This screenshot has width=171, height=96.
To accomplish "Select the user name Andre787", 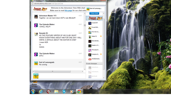I will click(x=95, y=23).
